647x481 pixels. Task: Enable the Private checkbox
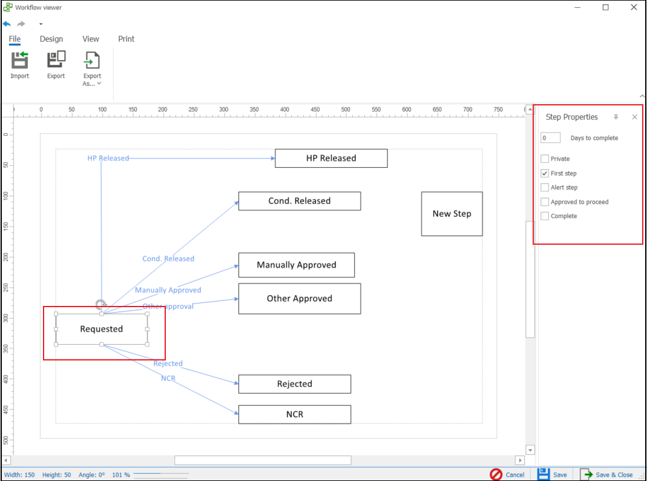[x=545, y=159]
